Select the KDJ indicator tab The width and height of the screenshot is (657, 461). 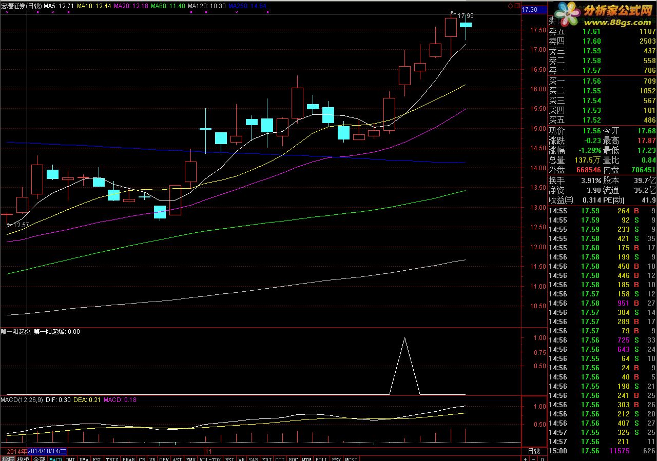pos(267,458)
